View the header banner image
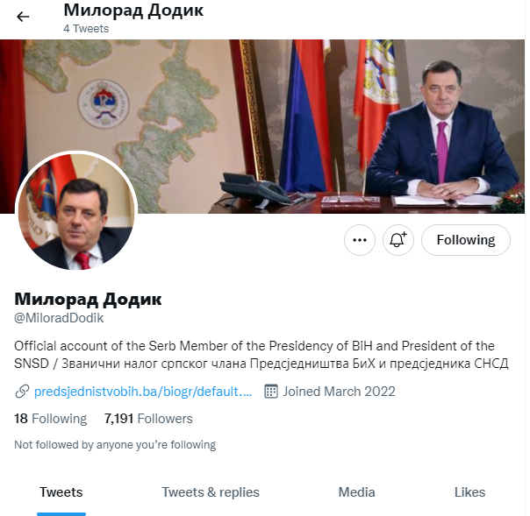 [x=262, y=126]
